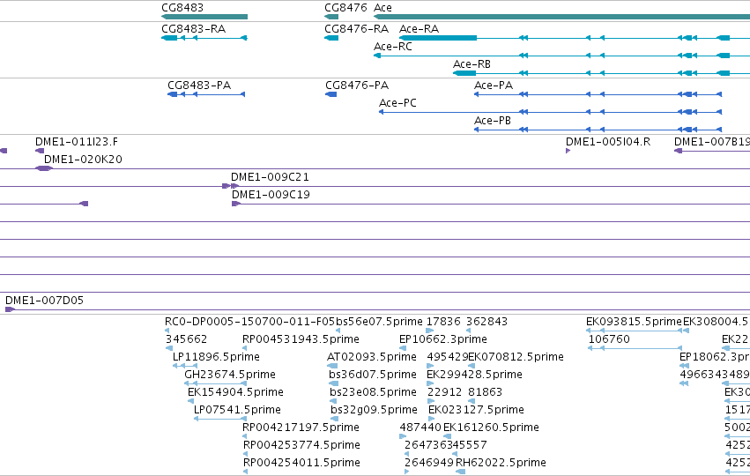The height and width of the screenshot is (476, 750).
Task: Select the RH62022.5prime EST glyph
Action: pyautogui.click(x=460, y=472)
